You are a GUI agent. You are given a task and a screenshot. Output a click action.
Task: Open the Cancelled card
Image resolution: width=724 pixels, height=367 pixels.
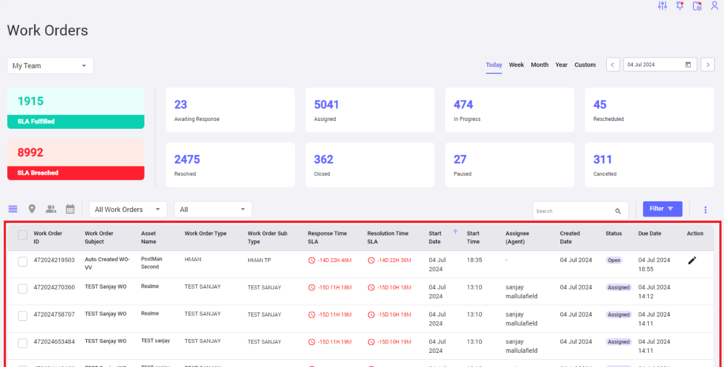tap(649, 165)
